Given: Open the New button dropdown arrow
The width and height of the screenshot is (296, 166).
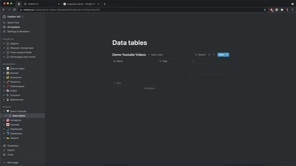Looking at the screenshot, I should pyautogui.click(x=227, y=55).
